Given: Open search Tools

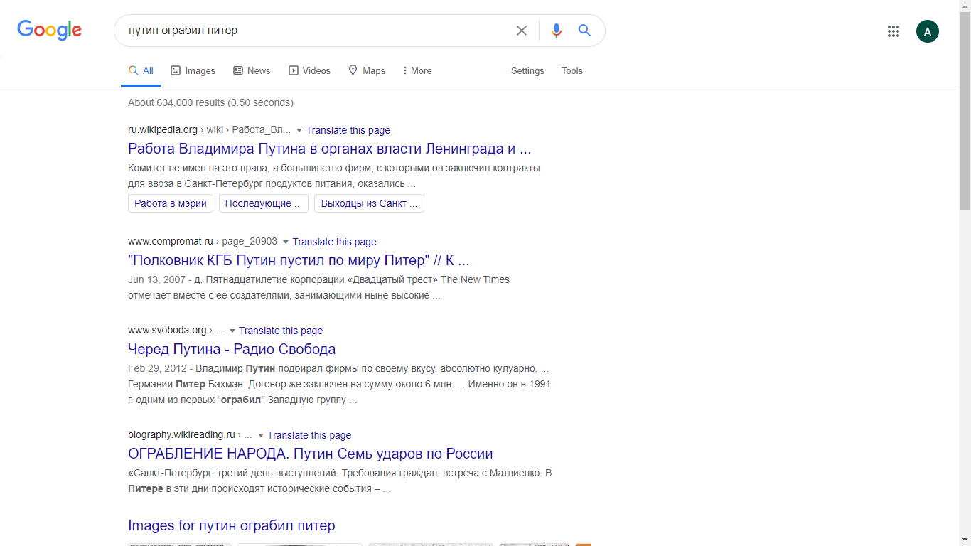Looking at the screenshot, I should point(572,71).
